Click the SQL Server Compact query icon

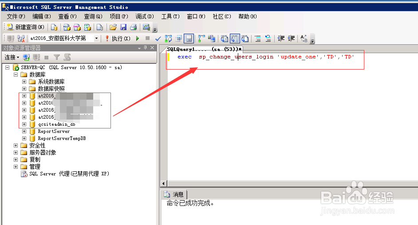pos(100,27)
